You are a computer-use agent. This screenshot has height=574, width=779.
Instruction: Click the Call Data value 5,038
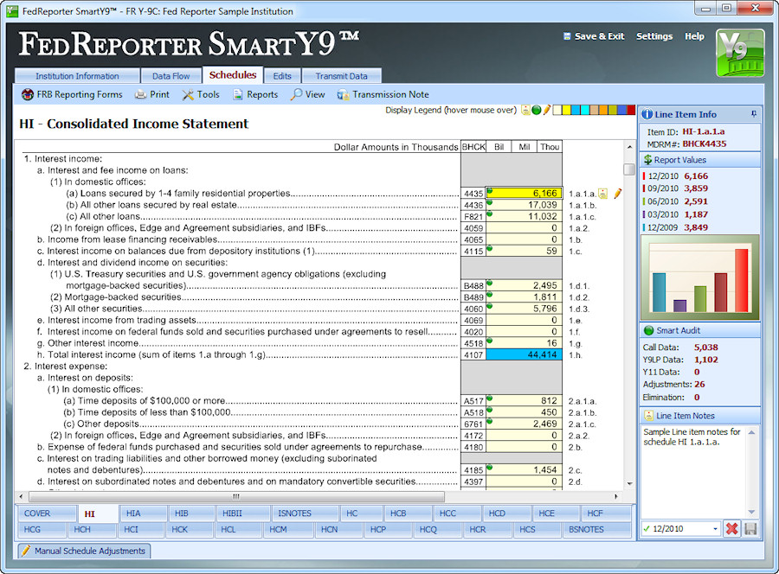pos(706,348)
